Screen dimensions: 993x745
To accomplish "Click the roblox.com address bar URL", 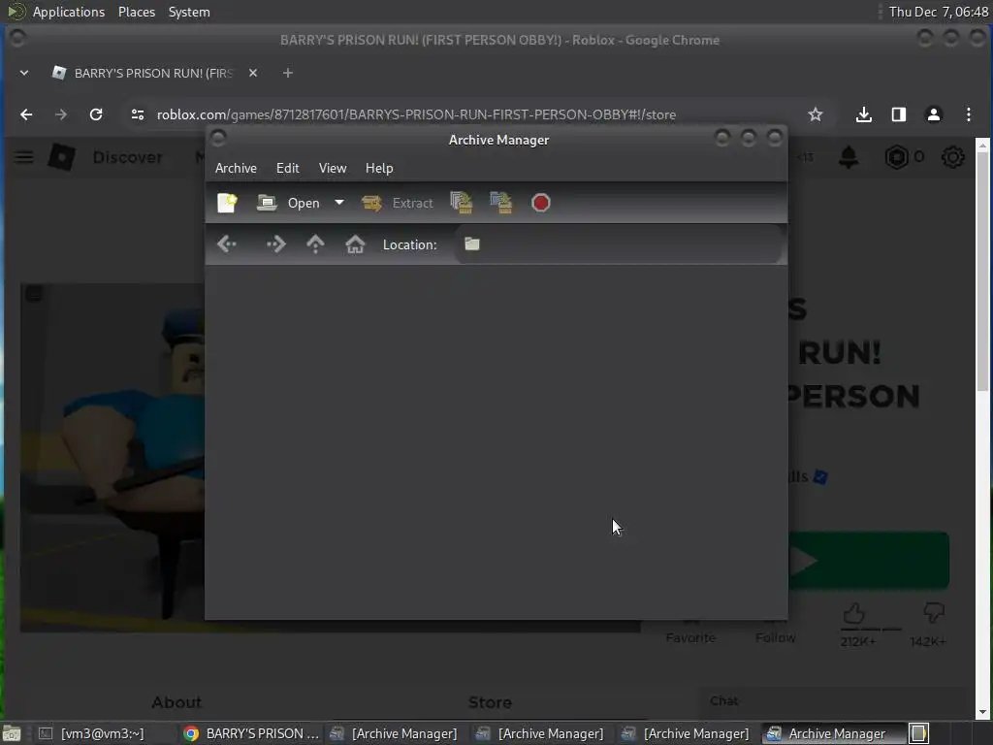I will tap(416, 114).
